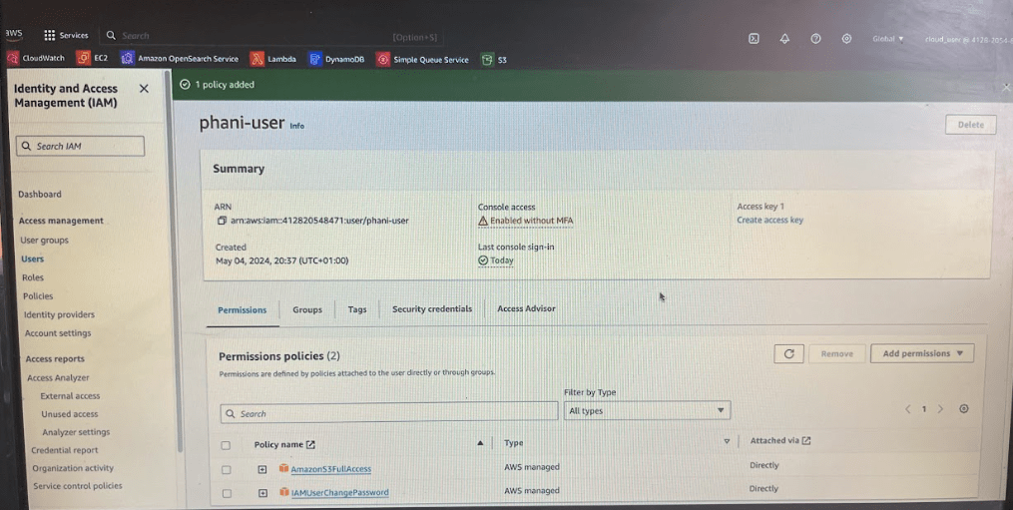
Task: Open the EC2 shortcut icon
Action: [x=84, y=59]
